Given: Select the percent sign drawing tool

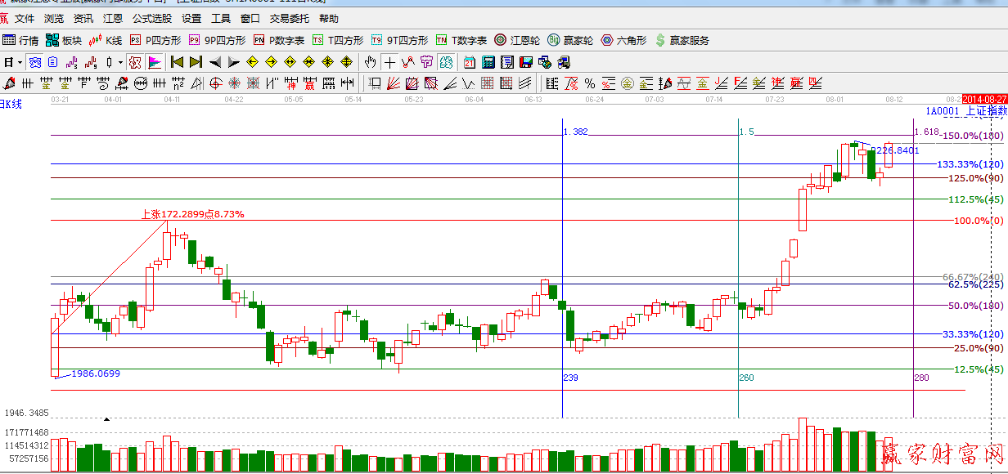Looking at the screenshot, I should click(x=589, y=83).
